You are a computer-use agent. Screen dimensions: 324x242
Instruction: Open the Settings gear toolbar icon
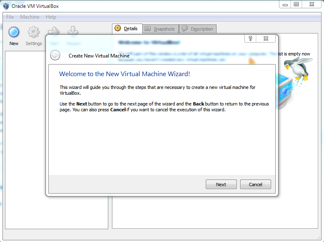pyautogui.click(x=33, y=32)
